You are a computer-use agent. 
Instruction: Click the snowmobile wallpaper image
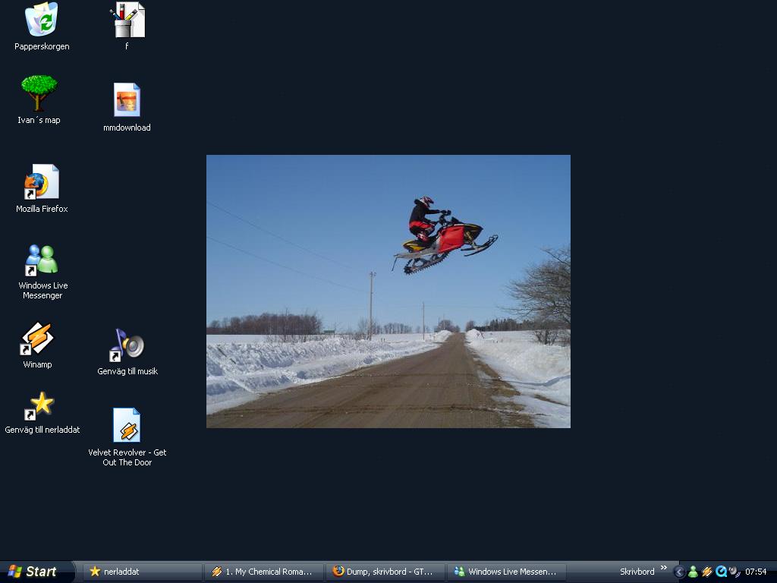[388, 291]
